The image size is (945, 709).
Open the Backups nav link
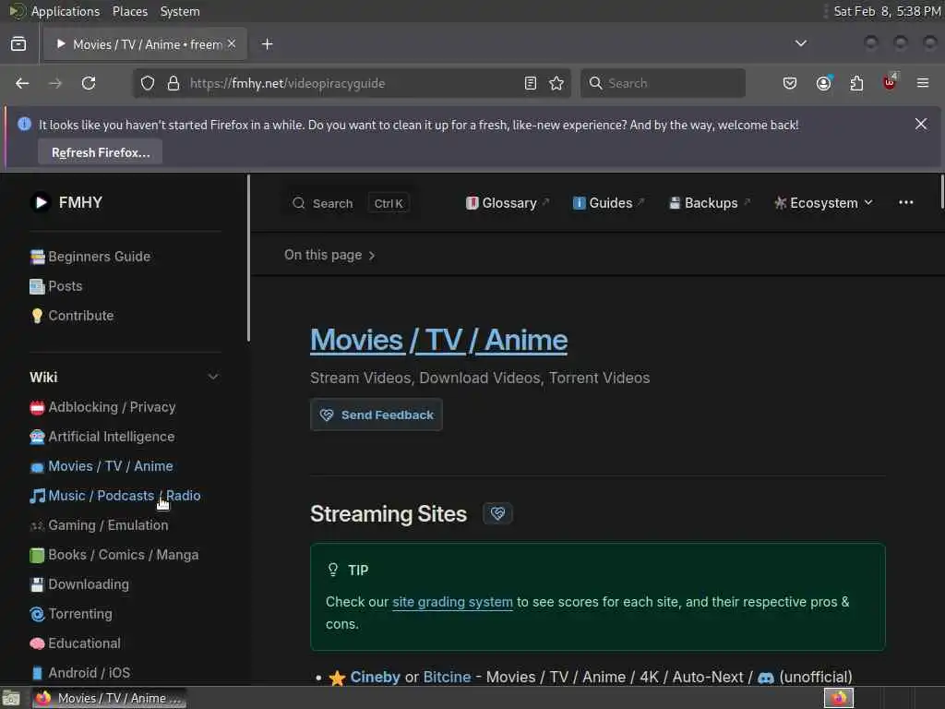(x=710, y=203)
